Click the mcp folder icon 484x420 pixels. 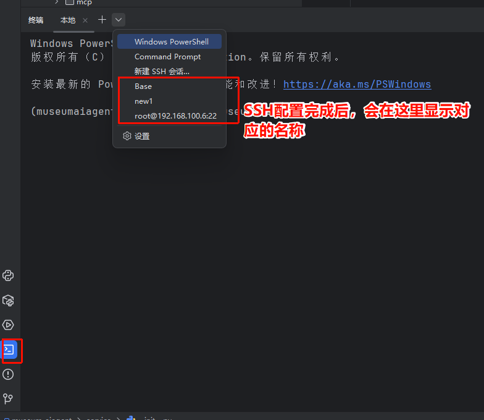coord(70,2)
